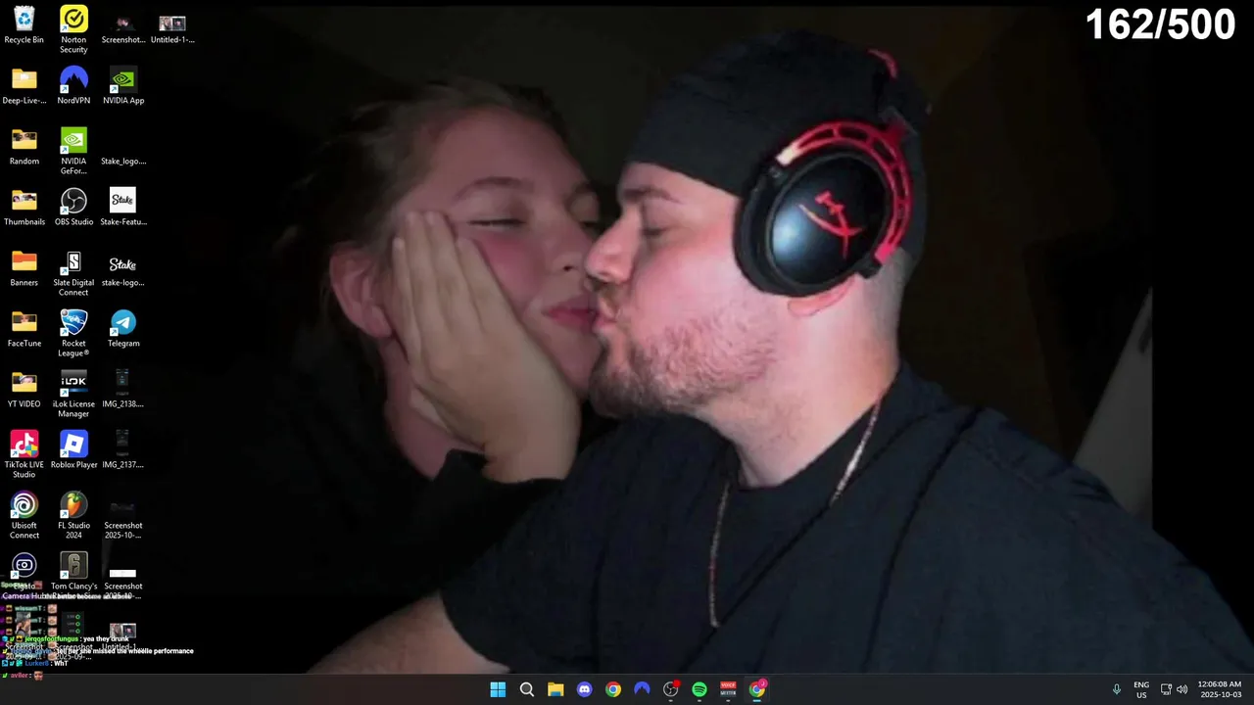Screen dimensions: 1254x705
Task: Open the NVIDIA App shortcut
Action: [x=122, y=86]
